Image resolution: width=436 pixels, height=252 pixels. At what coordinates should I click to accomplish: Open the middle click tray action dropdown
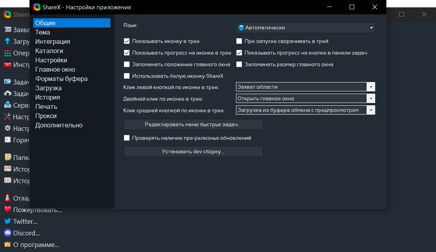[x=306, y=110]
